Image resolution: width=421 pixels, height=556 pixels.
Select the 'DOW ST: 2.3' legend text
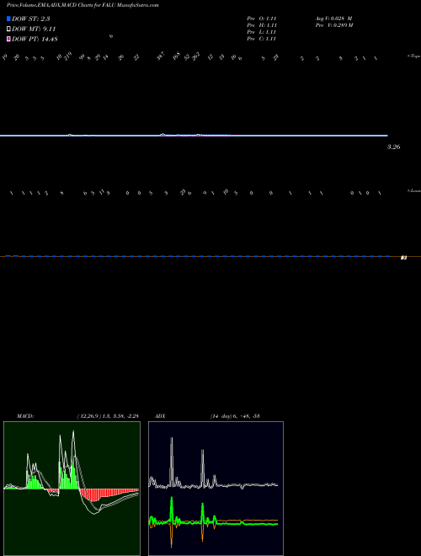tap(33, 19)
